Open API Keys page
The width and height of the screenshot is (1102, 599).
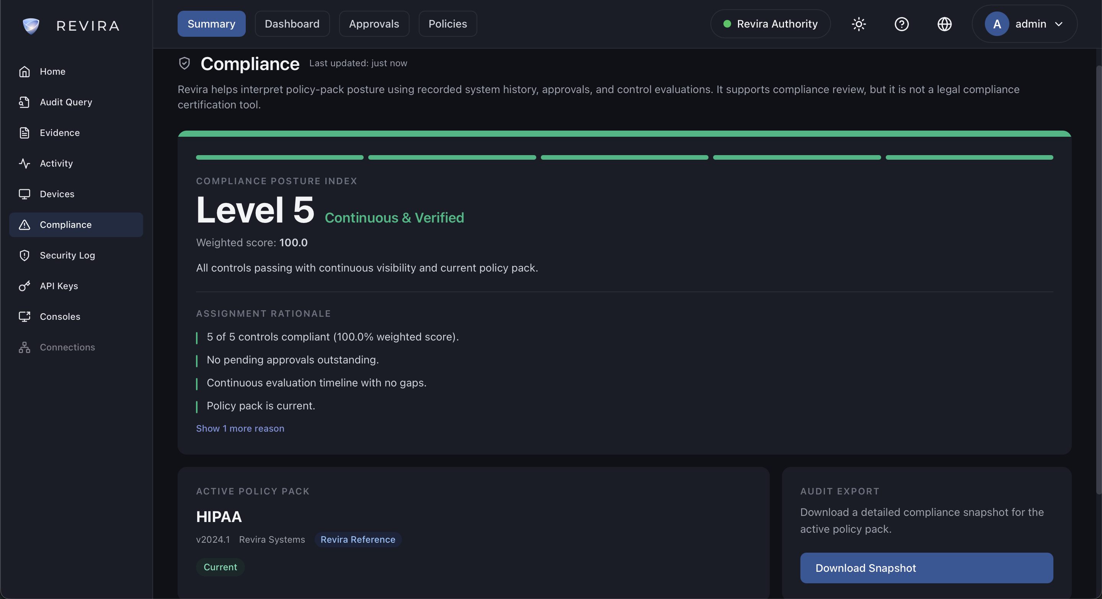click(x=76, y=286)
